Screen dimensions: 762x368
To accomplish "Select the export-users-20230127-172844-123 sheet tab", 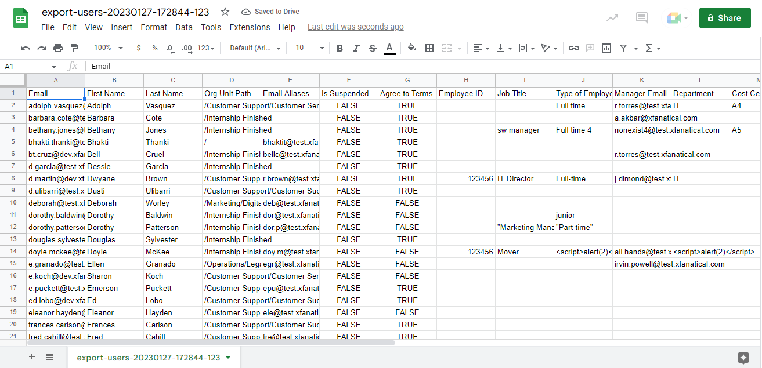I will pos(154,358).
